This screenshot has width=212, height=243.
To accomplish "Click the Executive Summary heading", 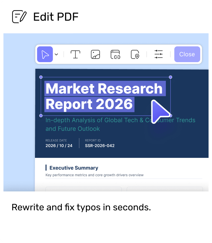I will pos(74,168).
